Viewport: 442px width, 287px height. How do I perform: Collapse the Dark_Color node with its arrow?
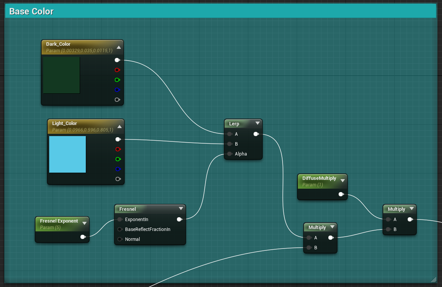119,47
